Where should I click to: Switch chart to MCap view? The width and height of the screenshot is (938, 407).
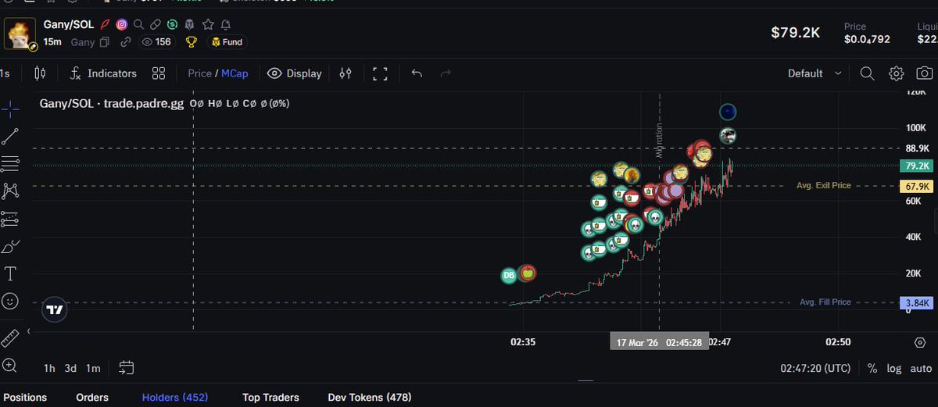234,73
